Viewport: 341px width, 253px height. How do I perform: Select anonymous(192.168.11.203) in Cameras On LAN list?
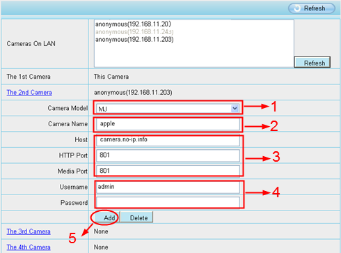(x=134, y=40)
